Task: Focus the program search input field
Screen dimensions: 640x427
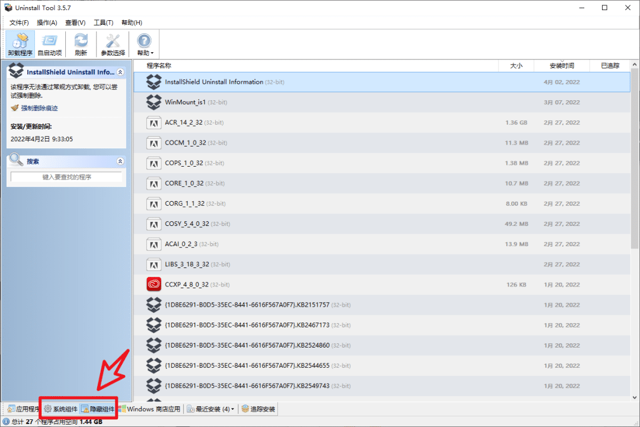Action: (x=66, y=177)
